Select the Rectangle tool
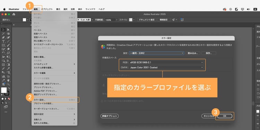 (x=3, y=45)
